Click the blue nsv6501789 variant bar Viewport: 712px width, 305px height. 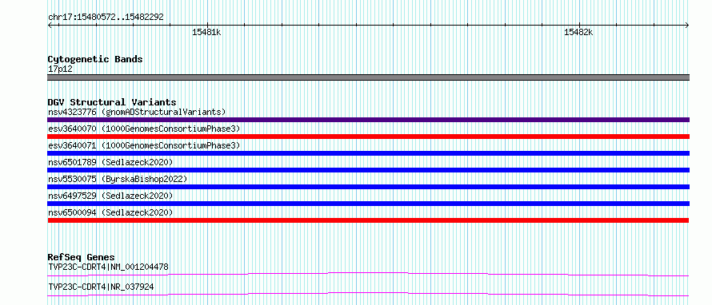tap(368, 170)
